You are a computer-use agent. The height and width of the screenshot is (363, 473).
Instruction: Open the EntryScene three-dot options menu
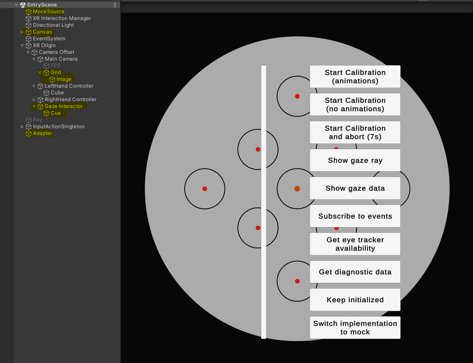point(115,5)
